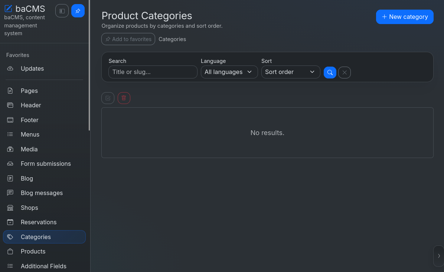This screenshot has height=272, width=444.
Task: Open the Header section
Action: pyautogui.click(x=31, y=105)
